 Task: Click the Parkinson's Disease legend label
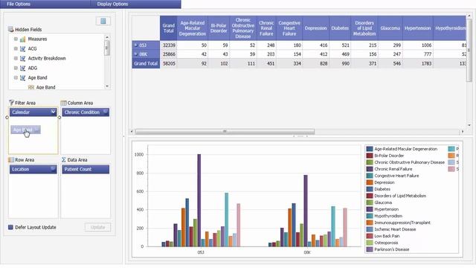(x=392, y=249)
